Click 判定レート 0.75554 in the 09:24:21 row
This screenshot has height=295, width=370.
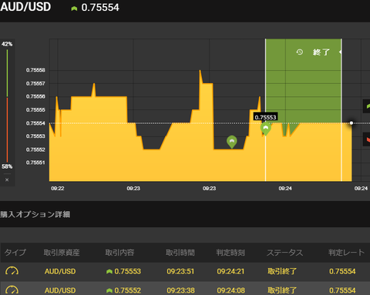click(x=342, y=271)
